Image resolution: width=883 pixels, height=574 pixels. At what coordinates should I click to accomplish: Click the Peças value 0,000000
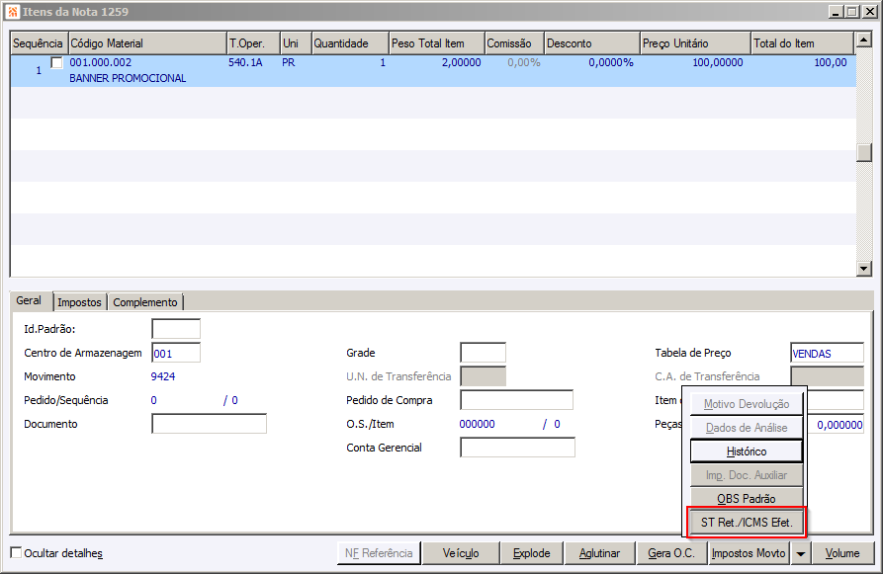pyautogui.click(x=839, y=425)
